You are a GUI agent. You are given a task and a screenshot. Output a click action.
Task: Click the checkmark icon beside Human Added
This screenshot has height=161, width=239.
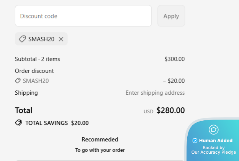[195, 141]
